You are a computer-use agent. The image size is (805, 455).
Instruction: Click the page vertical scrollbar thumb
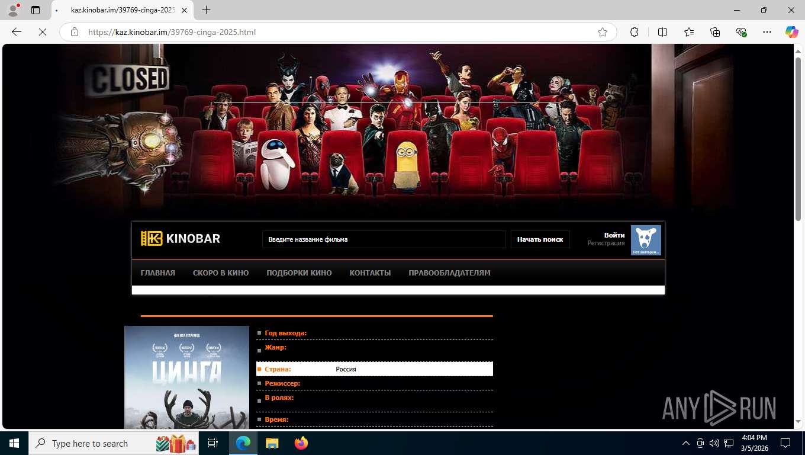click(798, 139)
